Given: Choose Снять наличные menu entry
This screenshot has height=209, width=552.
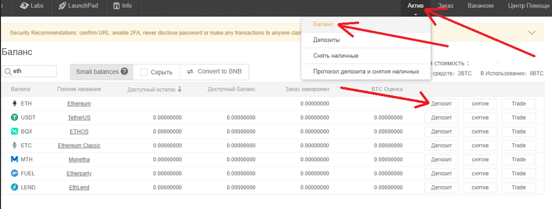Looking at the screenshot, I should point(336,55).
